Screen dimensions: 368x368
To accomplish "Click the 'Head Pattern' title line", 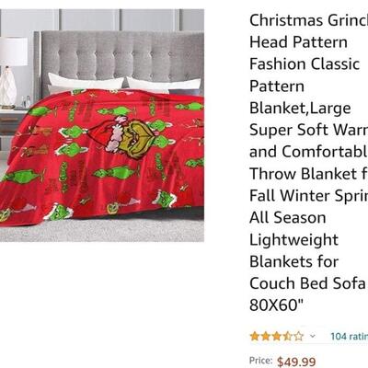I will coord(298,42).
